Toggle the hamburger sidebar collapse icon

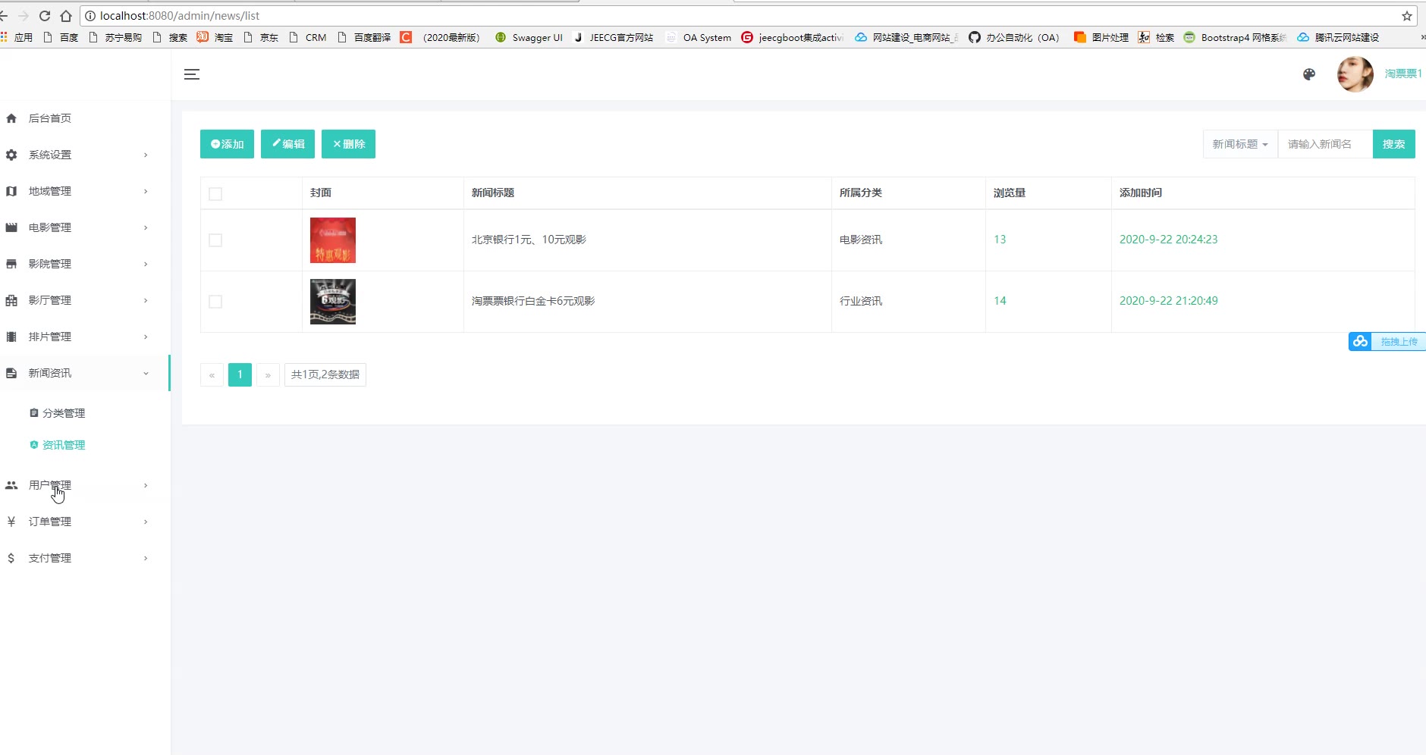[x=192, y=74]
